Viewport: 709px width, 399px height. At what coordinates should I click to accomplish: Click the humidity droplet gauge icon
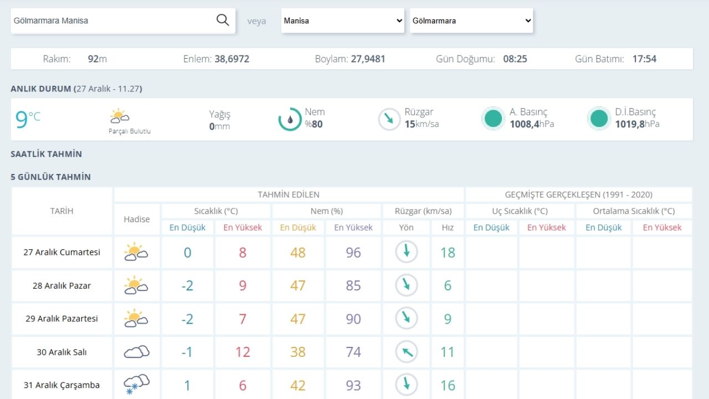[x=290, y=119]
